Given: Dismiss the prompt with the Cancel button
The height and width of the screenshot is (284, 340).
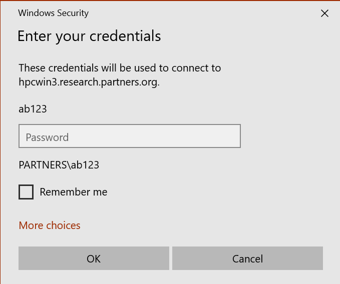Looking at the screenshot, I should point(248,258).
